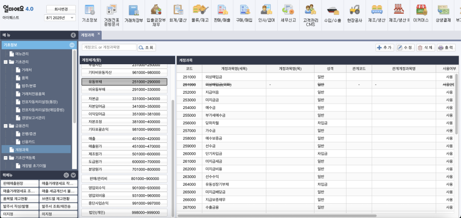Viewport: 461px width, 218px height.
Task: Open the 제조/생산 II module icon
Action: (x=399, y=14)
